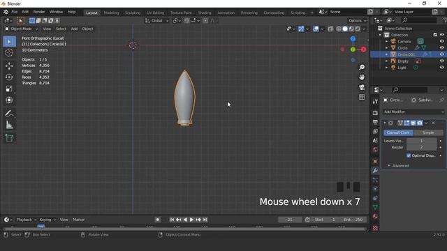447x251 pixels.
Task: Open Material properties tab
Action: click(x=375, y=217)
